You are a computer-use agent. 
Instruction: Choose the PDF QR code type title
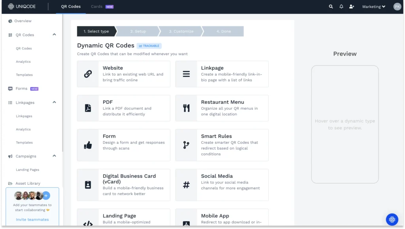[x=108, y=102]
